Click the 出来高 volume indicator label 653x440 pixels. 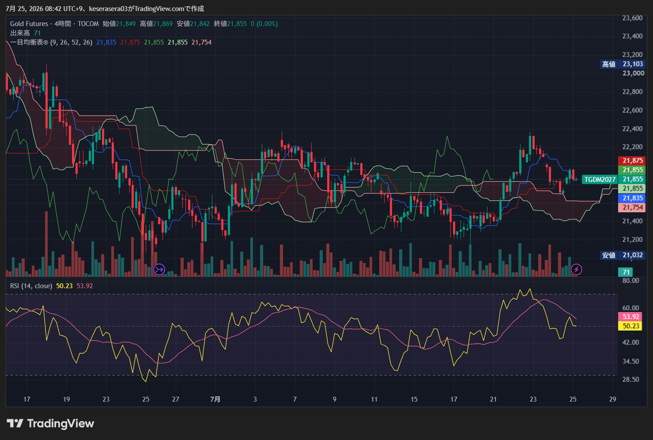(20, 33)
